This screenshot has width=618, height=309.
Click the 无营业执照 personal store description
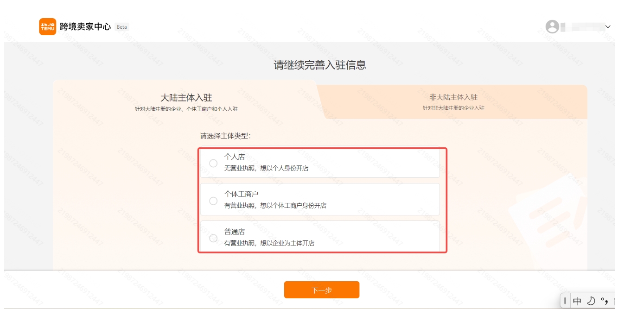[267, 168]
